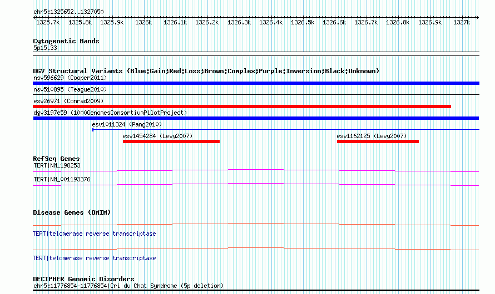Viewport: 495px width, 294px height.
Task: Click the nsv596629 (Cooper2011) variant label
Action: tap(70, 78)
